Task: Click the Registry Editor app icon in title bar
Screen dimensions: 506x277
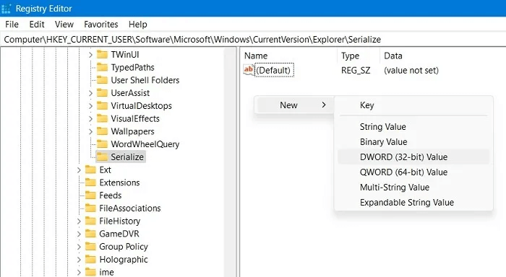Action: pos(6,9)
